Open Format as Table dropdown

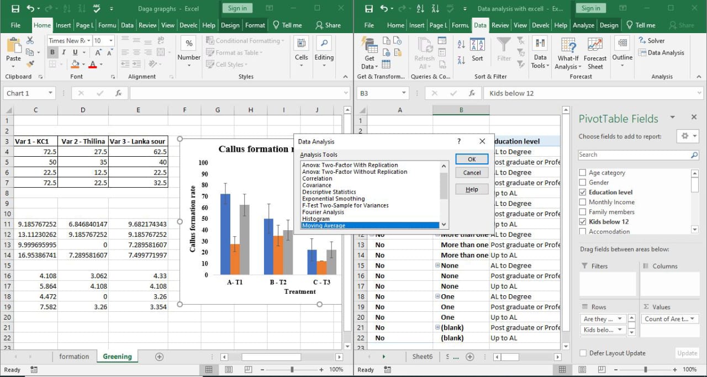[234, 52]
